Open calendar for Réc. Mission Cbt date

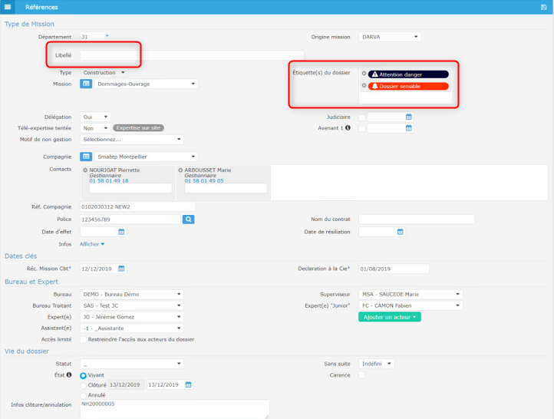[121, 269]
